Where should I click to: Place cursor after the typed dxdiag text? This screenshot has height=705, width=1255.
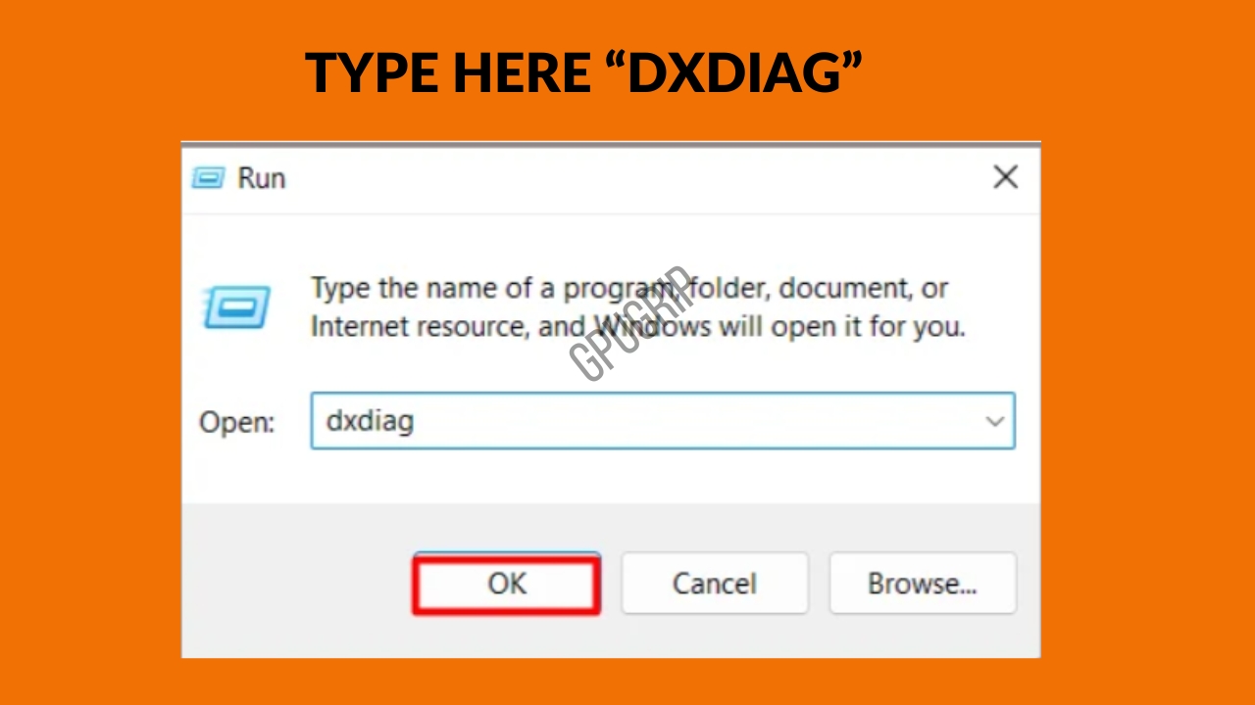[416, 421]
